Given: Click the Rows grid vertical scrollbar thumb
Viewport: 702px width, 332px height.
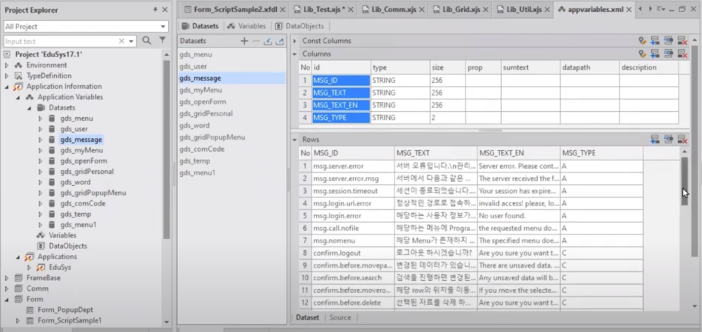Looking at the screenshot, I should [x=685, y=181].
